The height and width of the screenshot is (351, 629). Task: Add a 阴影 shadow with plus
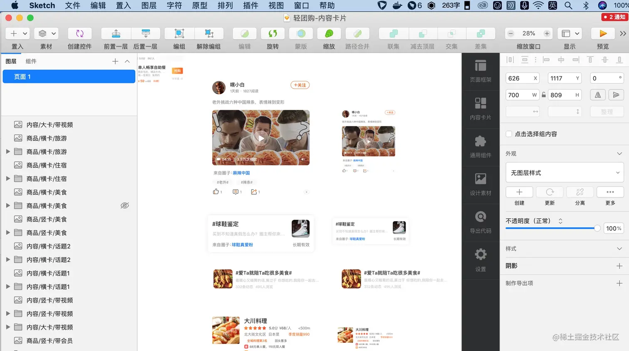(619, 266)
